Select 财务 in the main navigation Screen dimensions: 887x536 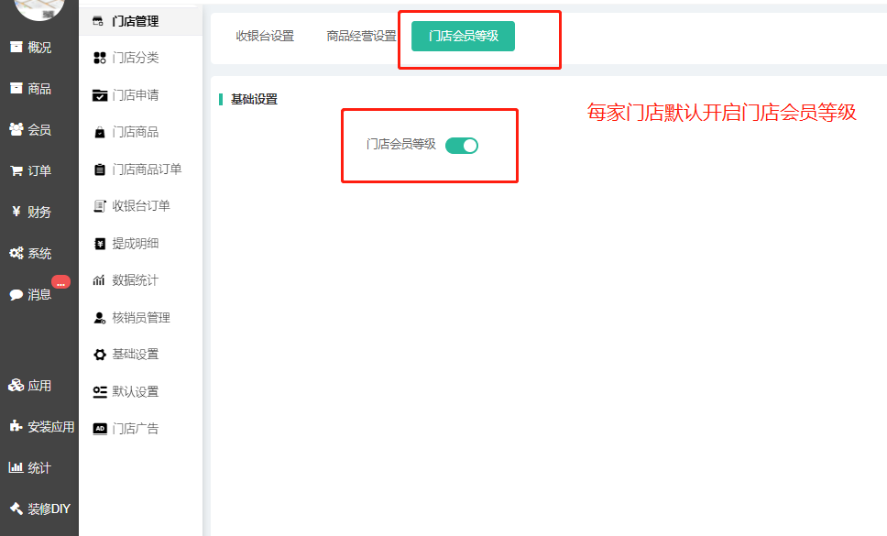pyautogui.click(x=39, y=212)
